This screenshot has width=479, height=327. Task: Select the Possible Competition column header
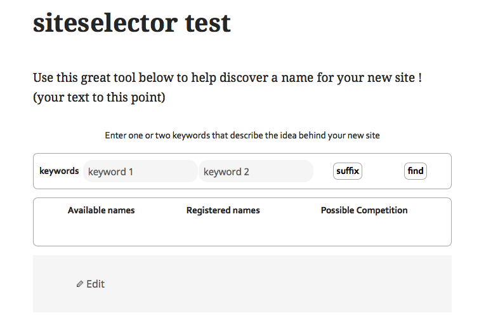tap(364, 210)
